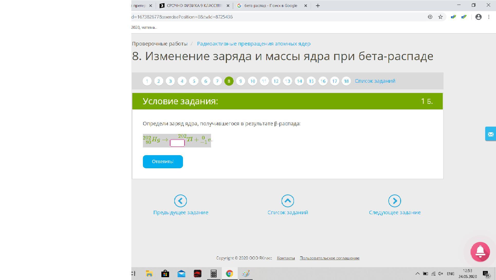Click the up arrow task list circle
The width and height of the screenshot is (496, 280).
click(x=288, y=201)
